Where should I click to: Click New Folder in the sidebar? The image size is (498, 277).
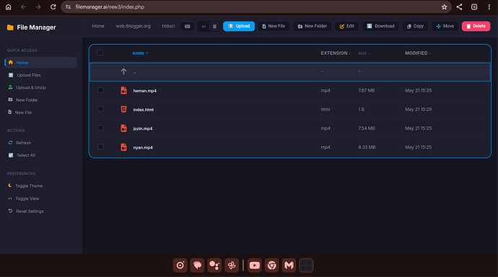[x=27, y=100]
